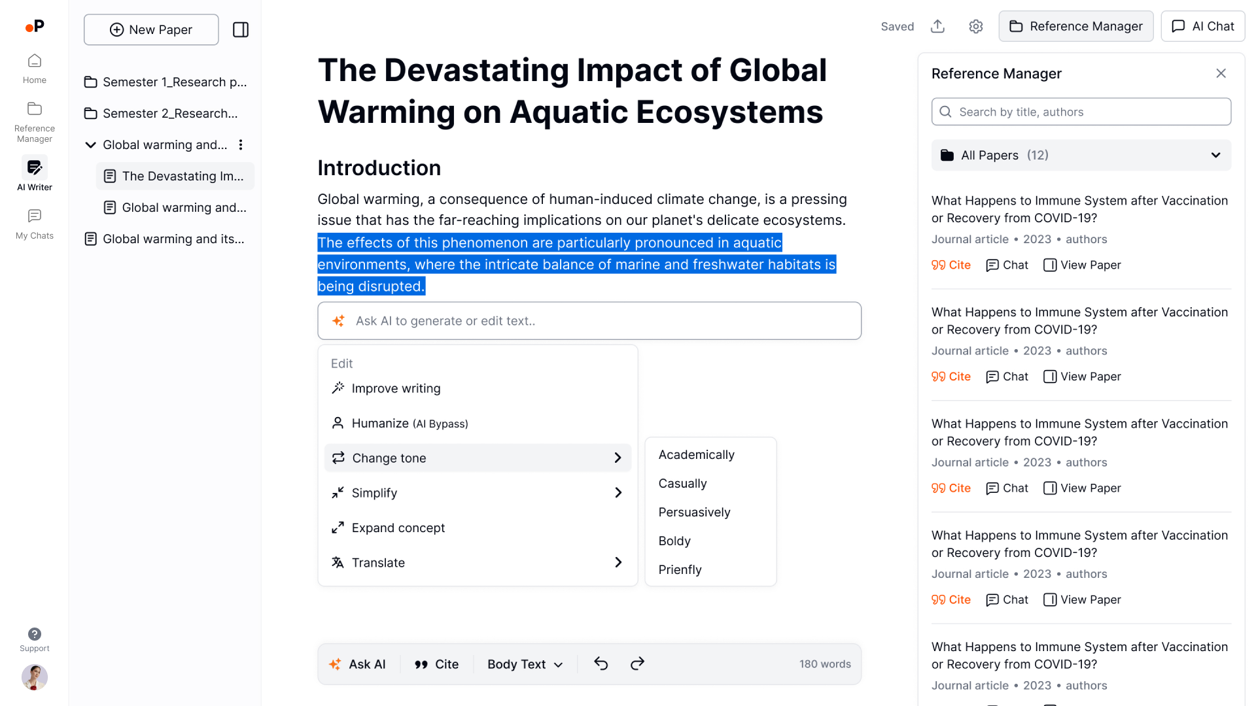Click the New Paper plus icon
The width and height of the screenshot is (1256, 706).
pyautogui.click(x=116, y=29)
